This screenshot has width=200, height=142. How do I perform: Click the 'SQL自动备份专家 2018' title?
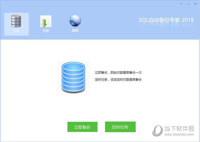[166, 20]
